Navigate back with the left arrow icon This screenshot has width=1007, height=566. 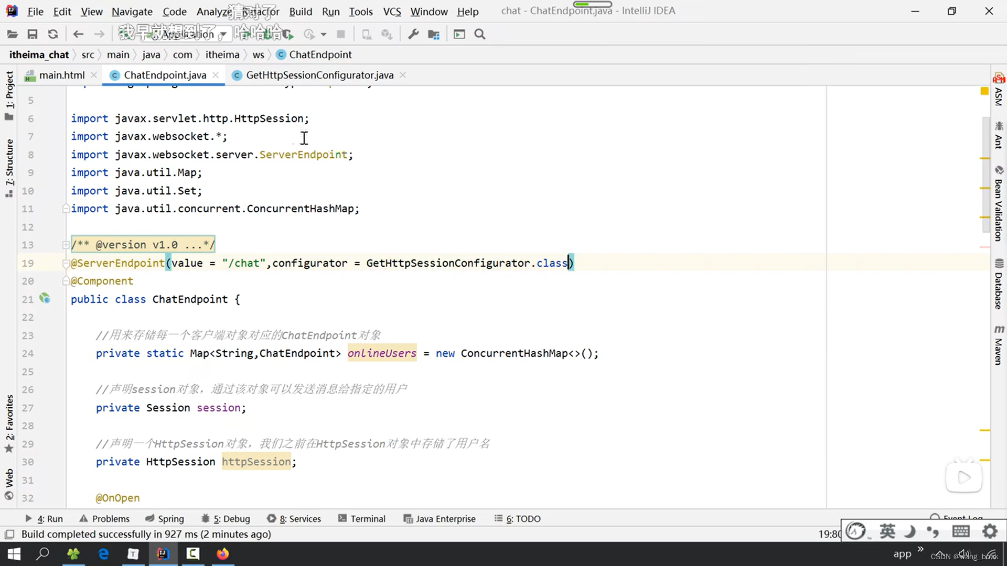click(78, 35)
